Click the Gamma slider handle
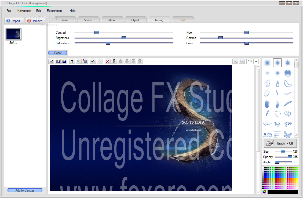303x198 pixels. click(221, 38)
